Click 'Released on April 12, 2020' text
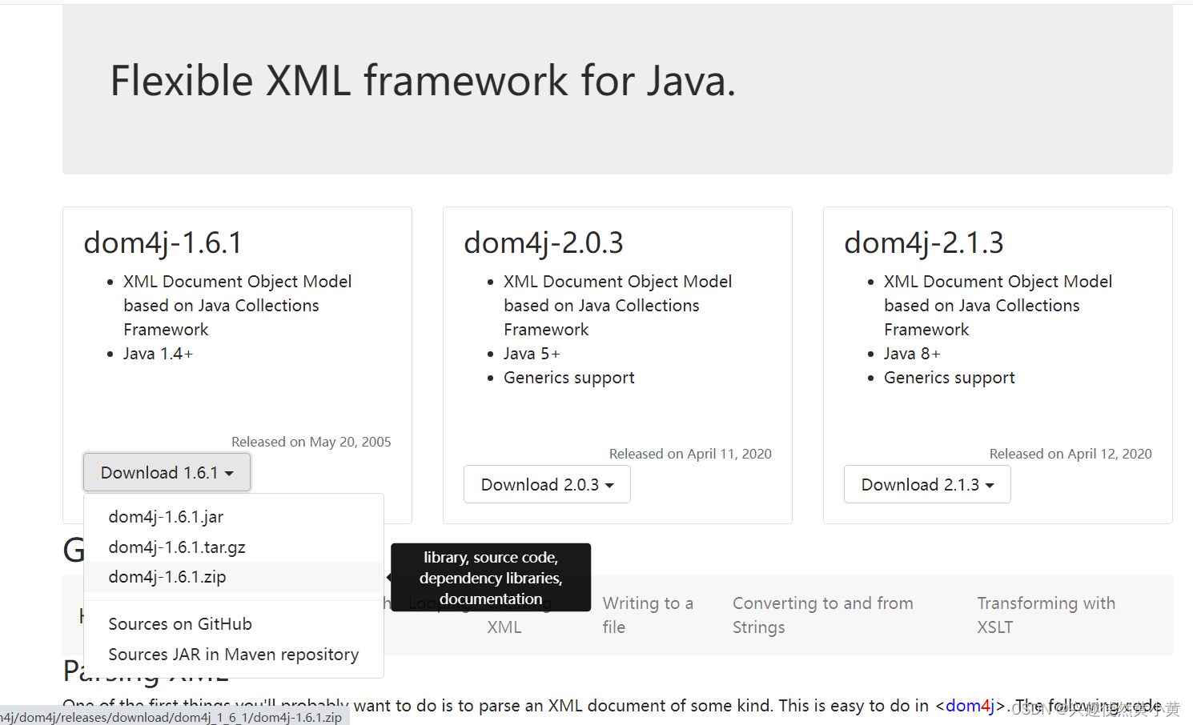Screen dimensions: 1193x725 1070,454
